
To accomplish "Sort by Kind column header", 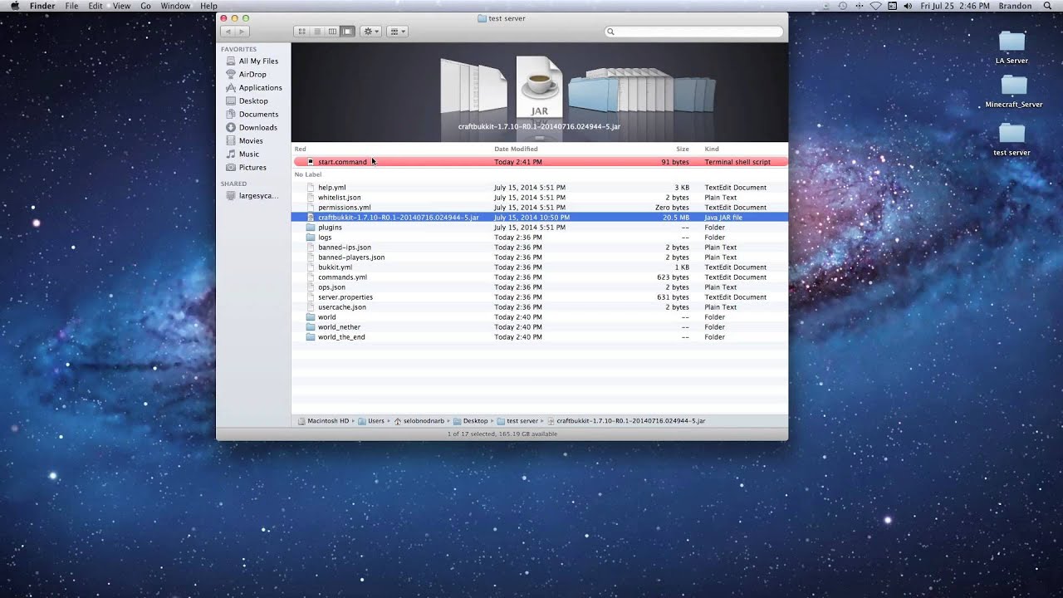I will 712,149.
